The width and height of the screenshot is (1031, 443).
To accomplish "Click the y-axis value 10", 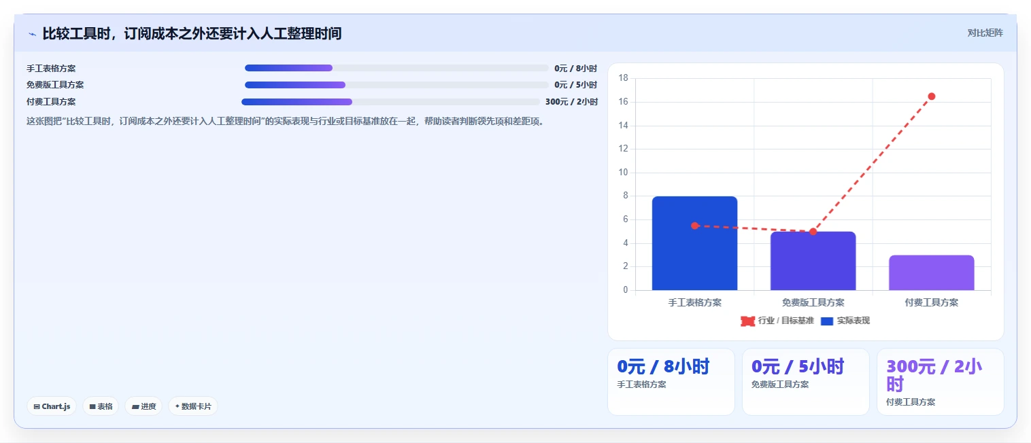I will click(x=624, y=173).
